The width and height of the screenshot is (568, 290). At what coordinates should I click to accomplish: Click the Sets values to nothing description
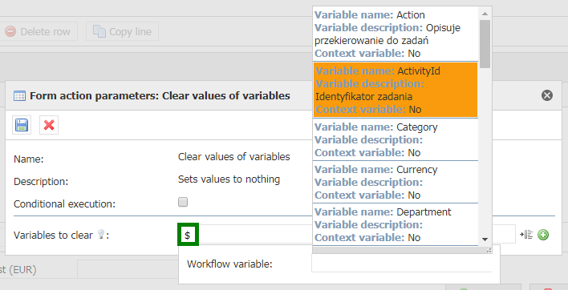(229, 179)
